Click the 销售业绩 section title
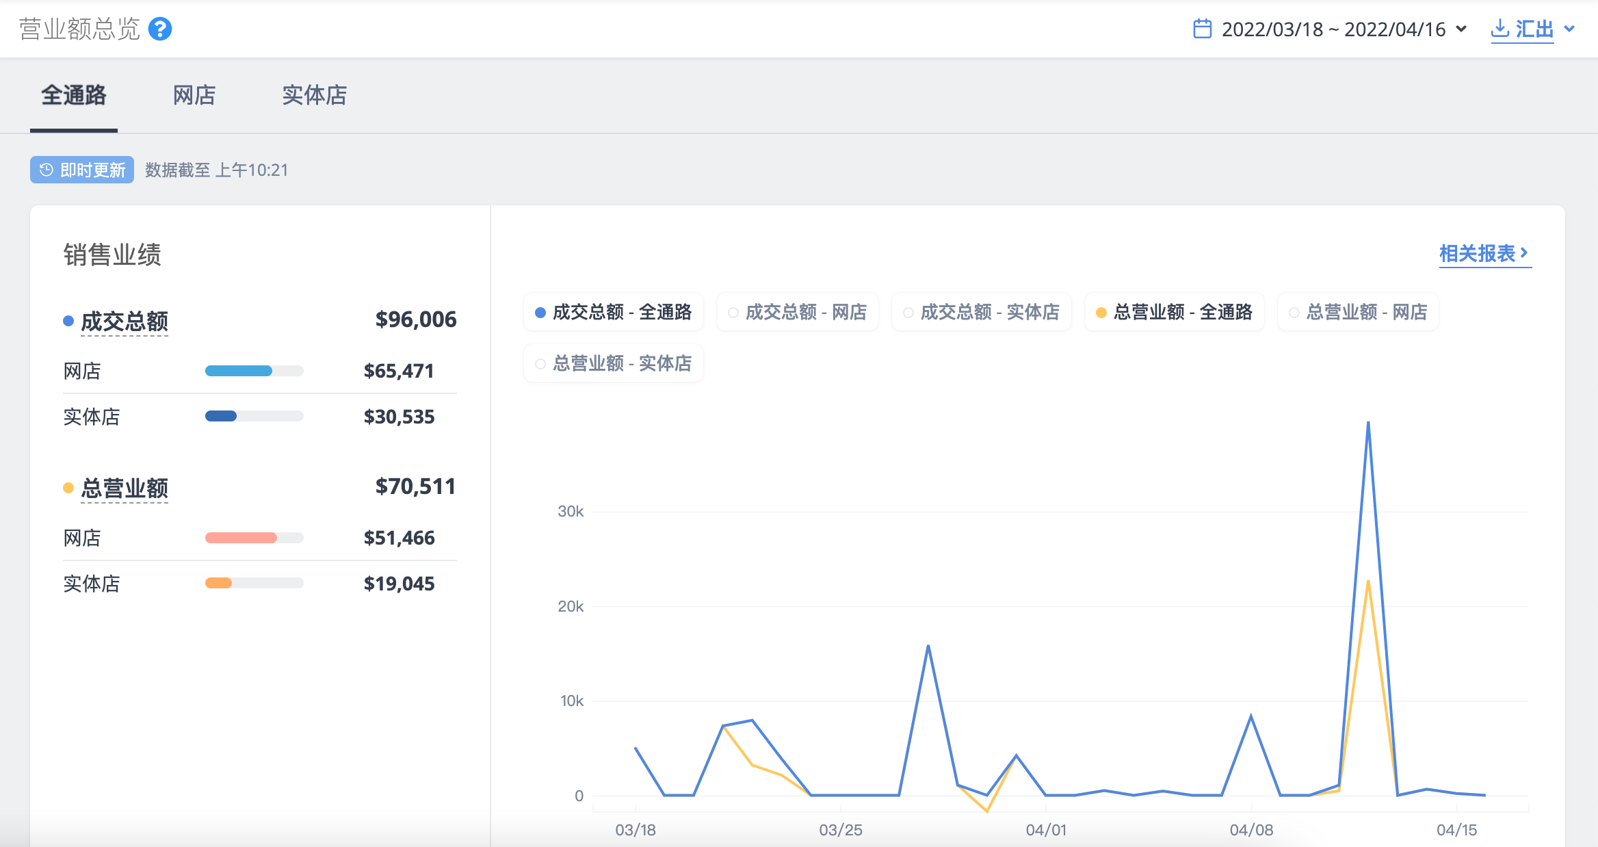1598x847 pixels. tap(112, 255)
